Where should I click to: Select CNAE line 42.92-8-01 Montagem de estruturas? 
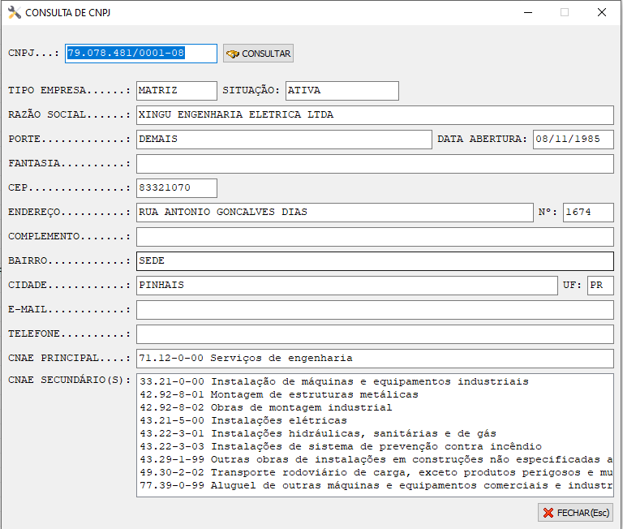279,394
